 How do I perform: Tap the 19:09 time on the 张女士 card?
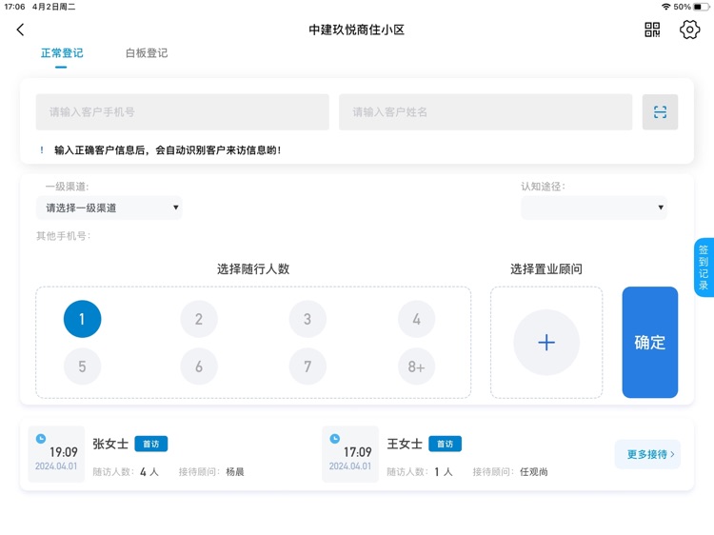(63, 452)
